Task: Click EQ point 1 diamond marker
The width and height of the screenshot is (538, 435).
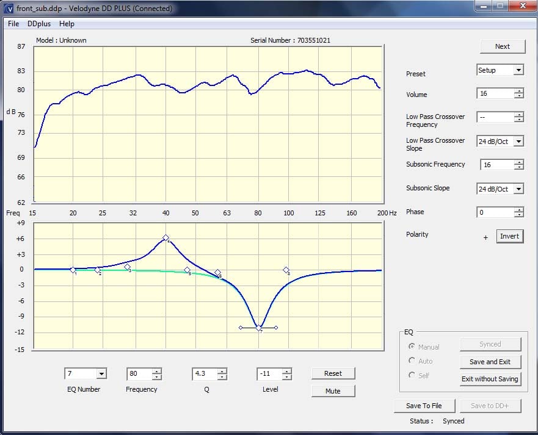Action: 73,270
